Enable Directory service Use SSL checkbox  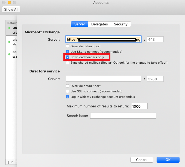pyautogui.click(x=67, y=91)
